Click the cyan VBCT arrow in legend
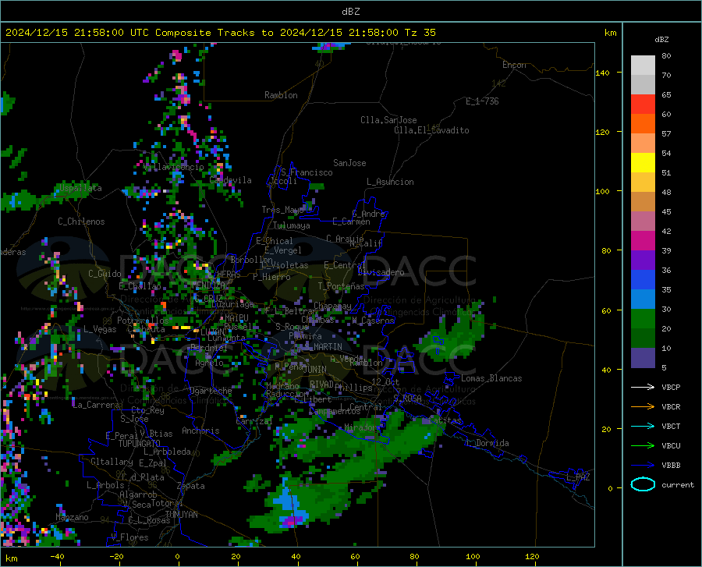702x567 pixels. coord(643,426)
